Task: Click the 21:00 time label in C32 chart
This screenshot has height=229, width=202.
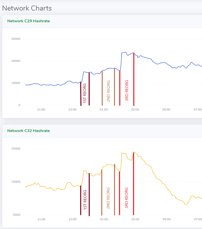Action: [x=41, y=219]
